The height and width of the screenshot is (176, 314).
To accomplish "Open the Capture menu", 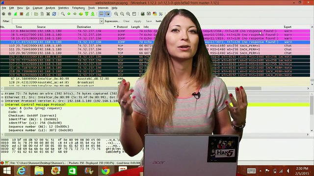I will [37, 8].
